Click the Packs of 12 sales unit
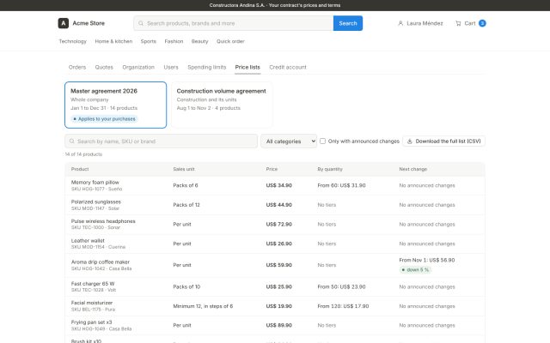The width and height of the screenshot is (550, 343). (186, 205)
